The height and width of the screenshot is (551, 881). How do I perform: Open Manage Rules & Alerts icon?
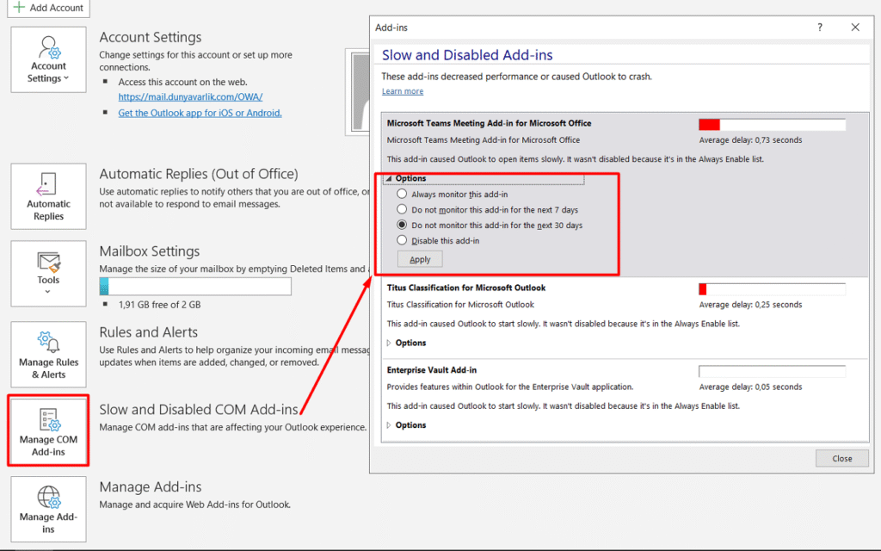(48, 355)
